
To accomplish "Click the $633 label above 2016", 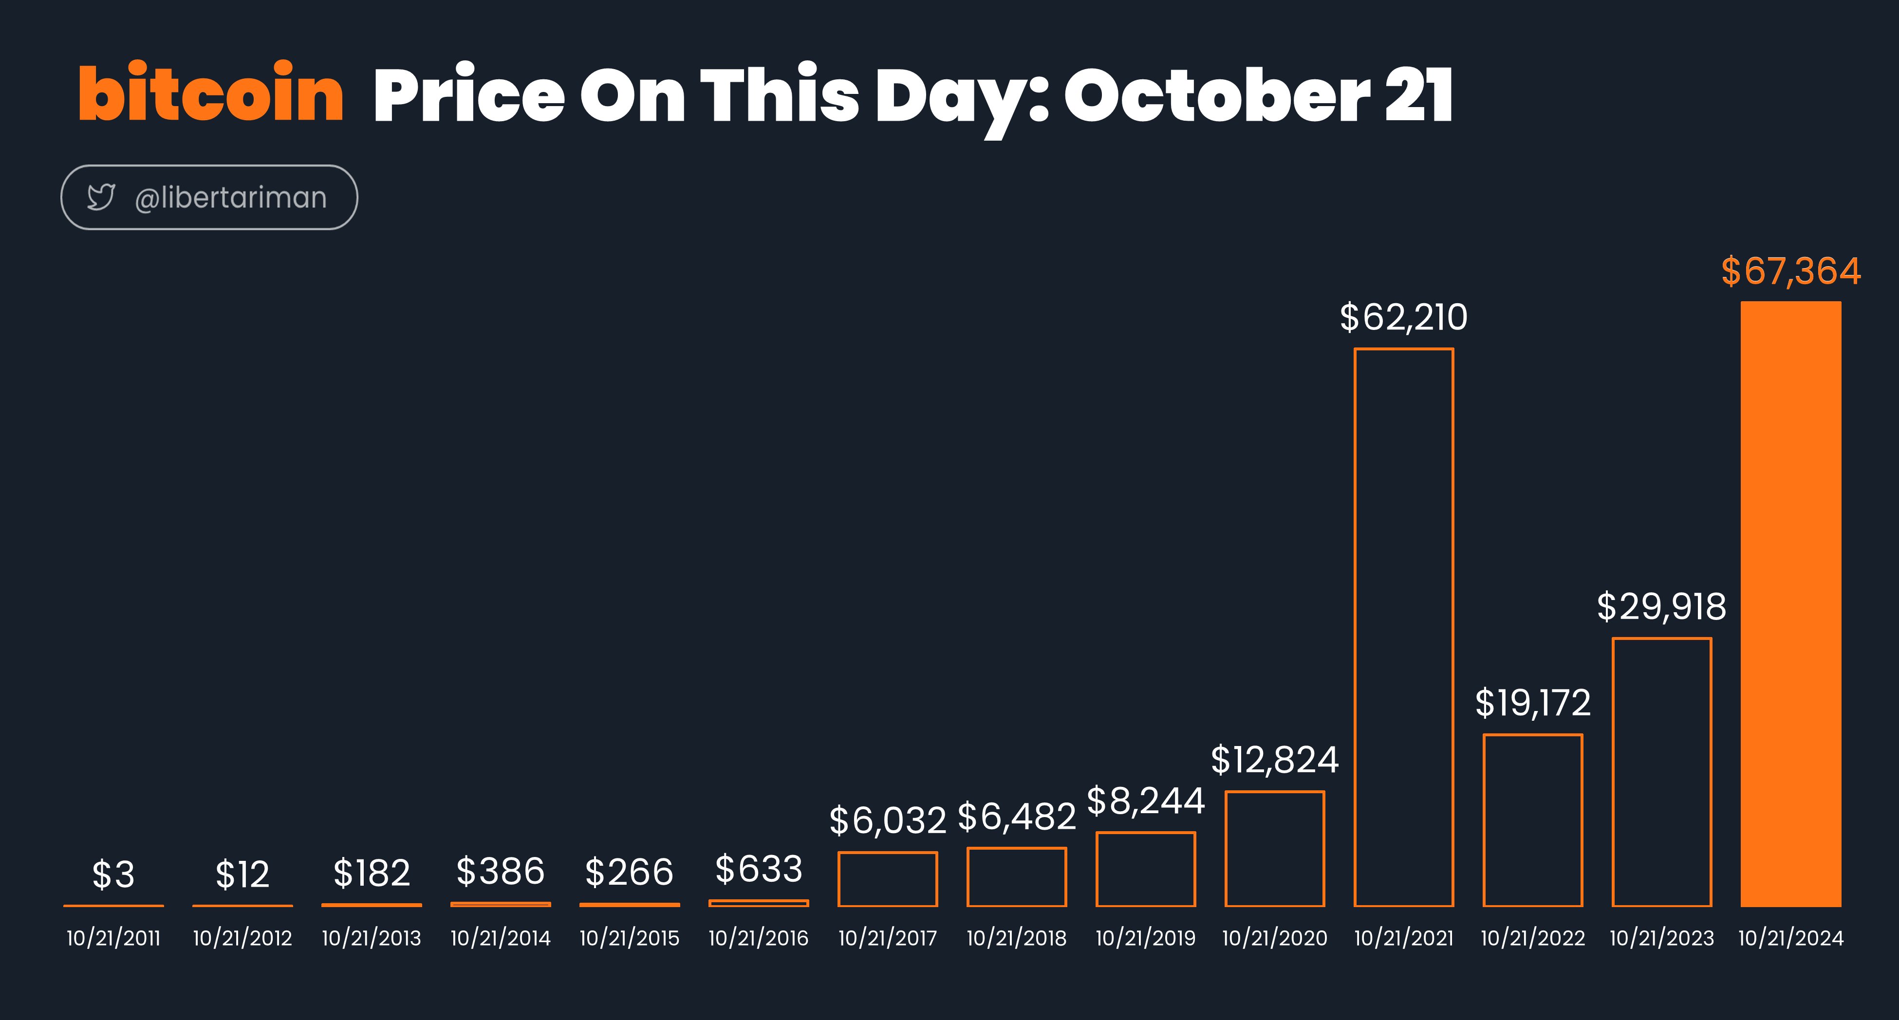I will (x=759, y=869).
